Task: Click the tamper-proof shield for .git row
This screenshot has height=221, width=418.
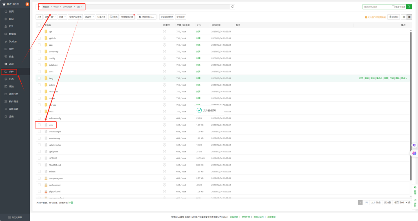Action: point(165,31)
